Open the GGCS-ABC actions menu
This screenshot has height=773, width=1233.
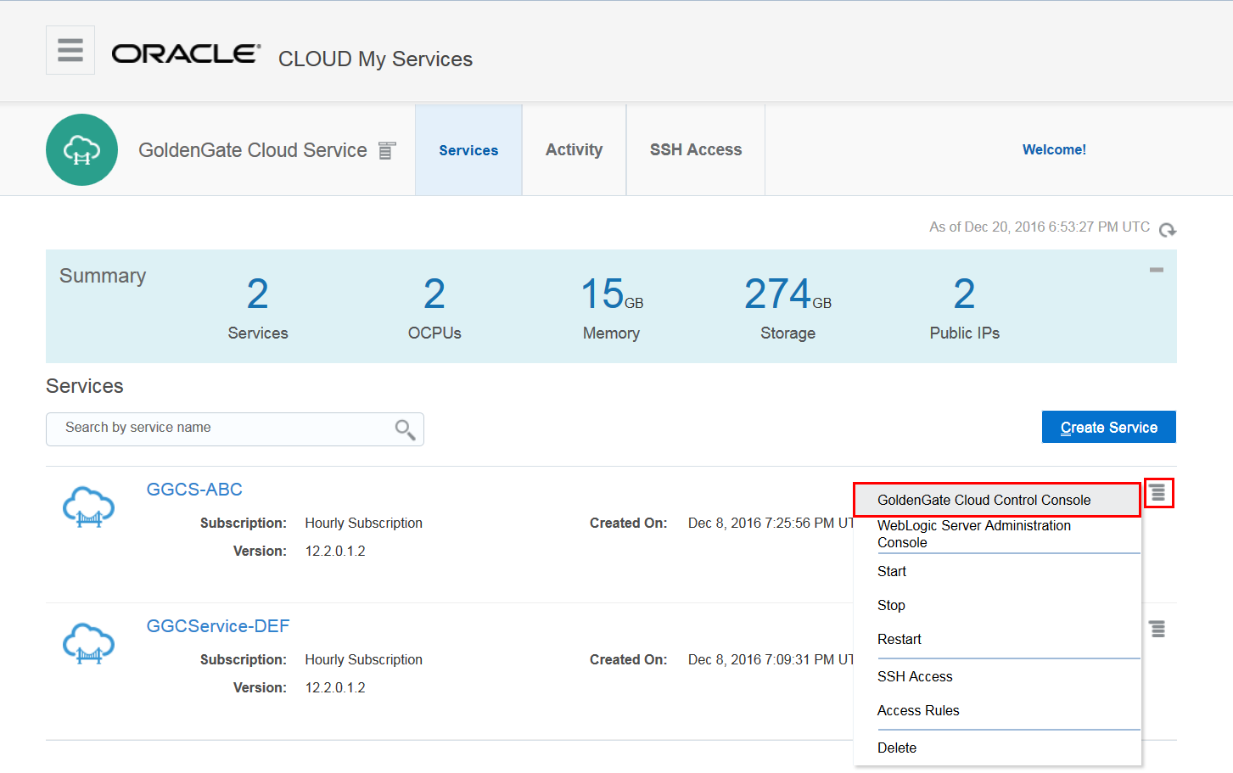click(1158, 492)
